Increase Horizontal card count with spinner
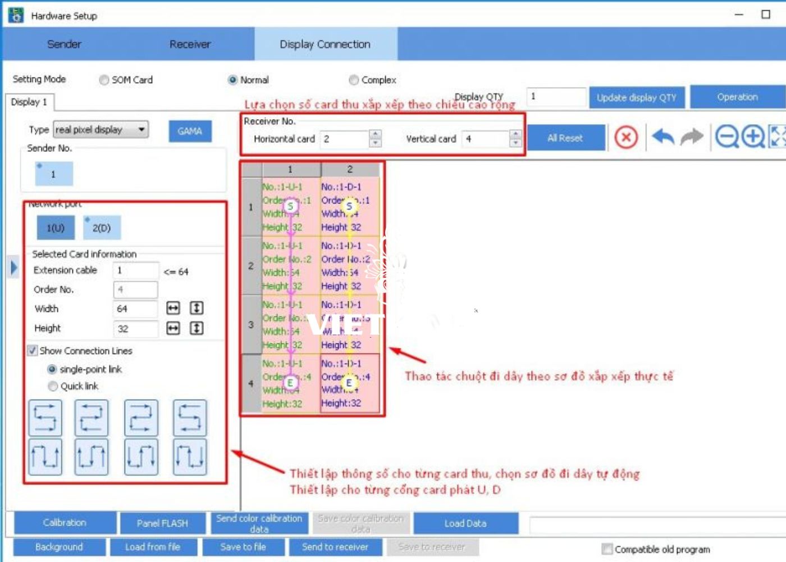 (376, 134)
